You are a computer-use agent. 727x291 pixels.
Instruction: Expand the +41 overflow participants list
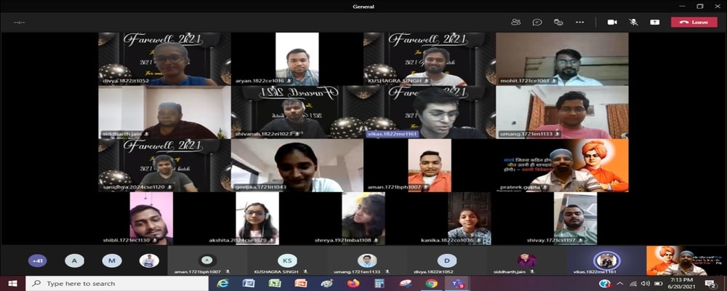[x=37, y=260]
